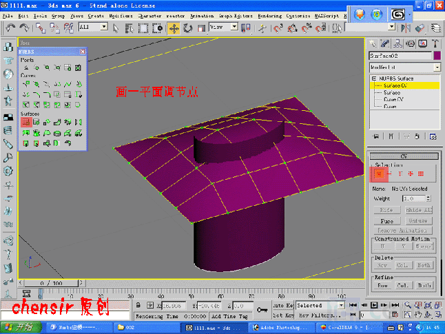Activate the Select Object arrow tool
445x334 pixels.
(116, 28)
